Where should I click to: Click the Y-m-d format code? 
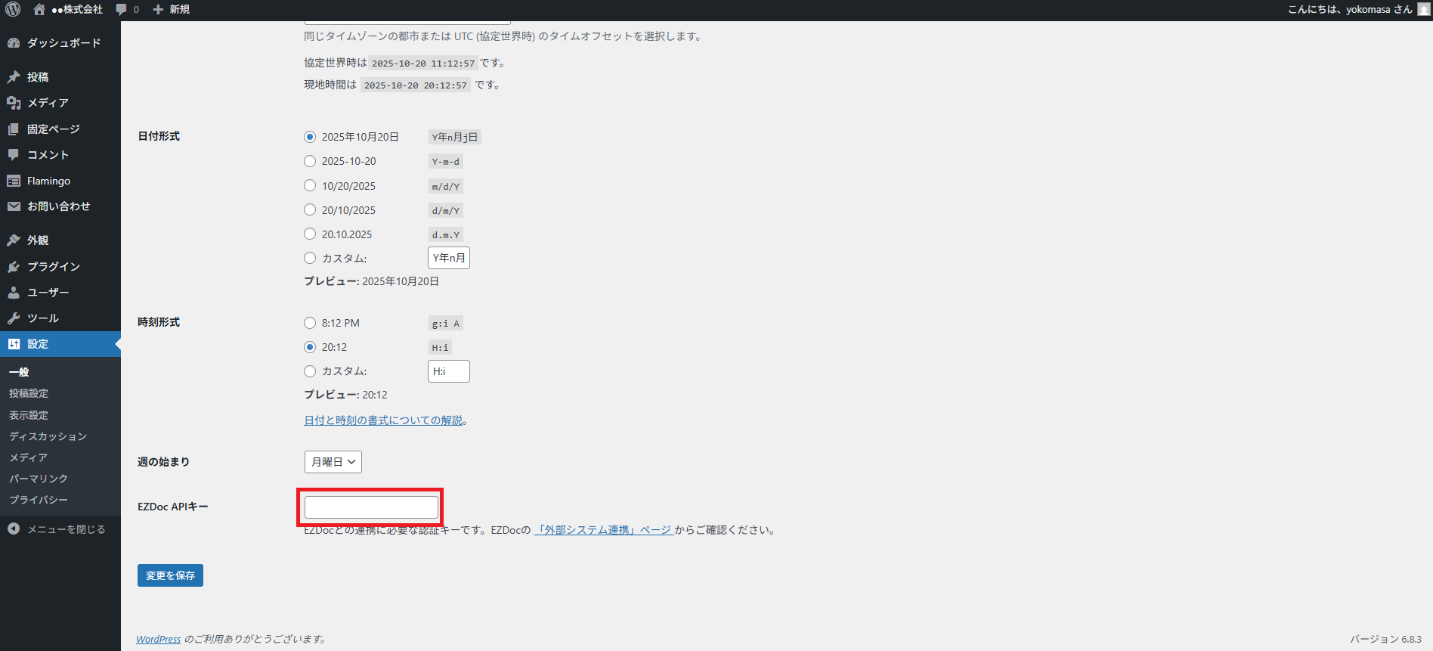coord(446,162)
